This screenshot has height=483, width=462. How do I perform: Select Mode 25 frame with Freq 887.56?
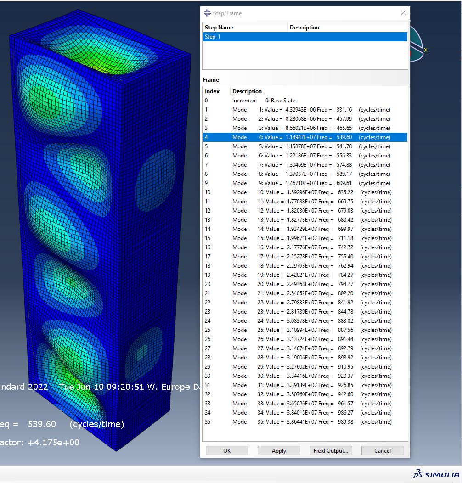(305, 330)
